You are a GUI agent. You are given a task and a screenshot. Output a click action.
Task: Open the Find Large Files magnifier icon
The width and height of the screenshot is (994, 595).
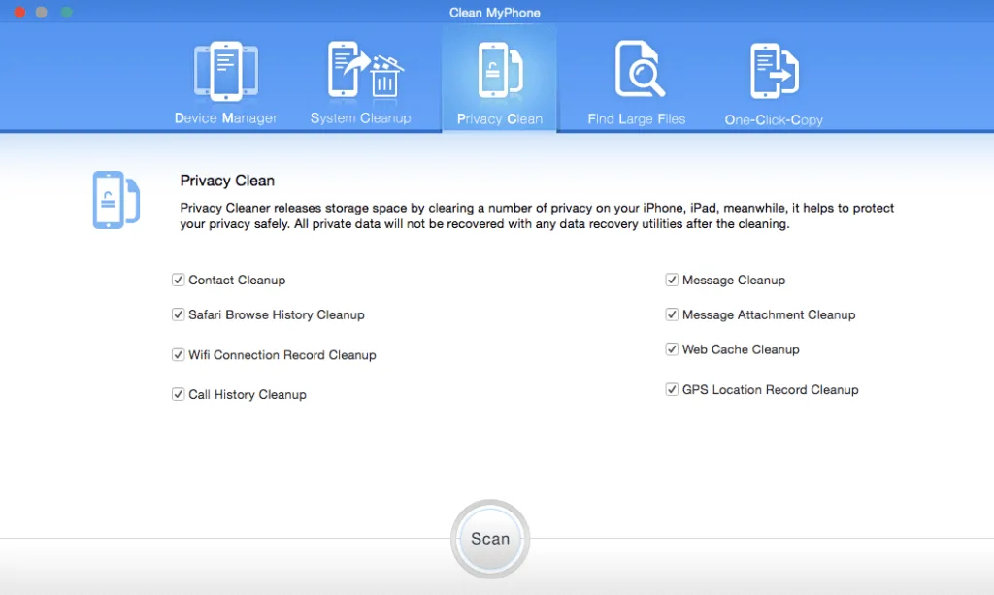(x=640, y=69)
